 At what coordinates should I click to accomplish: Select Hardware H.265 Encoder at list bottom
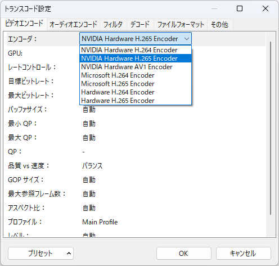point(136,101)
